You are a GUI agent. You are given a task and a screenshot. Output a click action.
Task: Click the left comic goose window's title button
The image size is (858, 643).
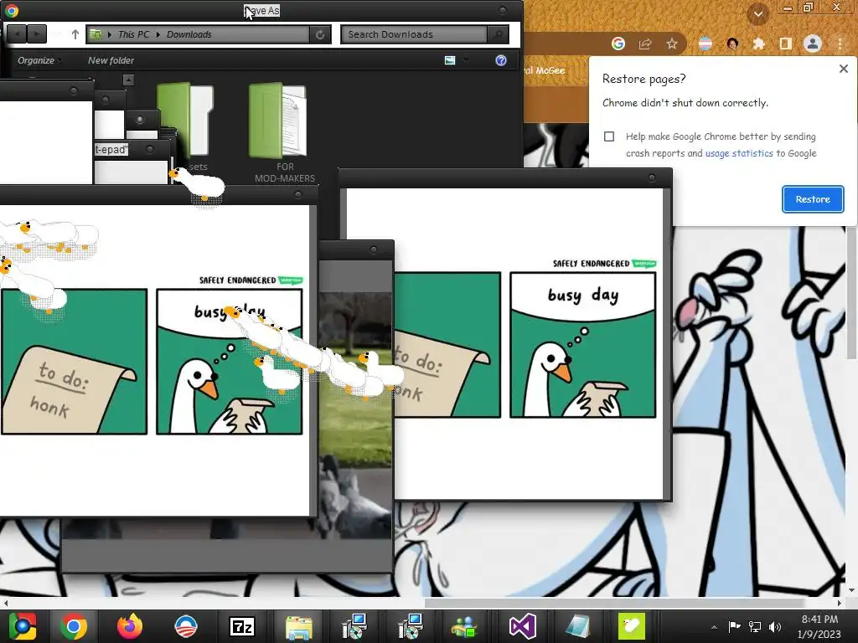298,194
